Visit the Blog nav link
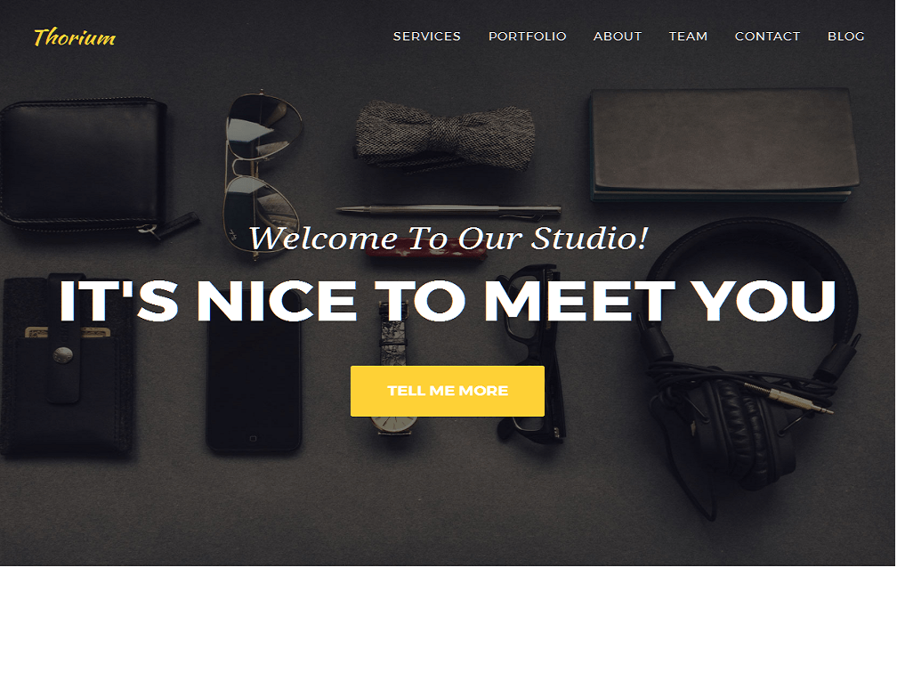 point(845,36)
